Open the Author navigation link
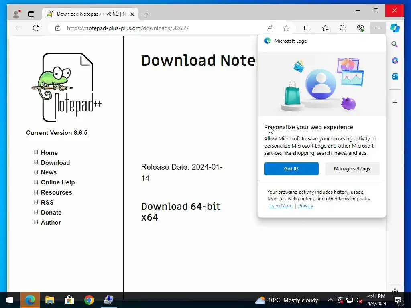 (x=51, y=223)
